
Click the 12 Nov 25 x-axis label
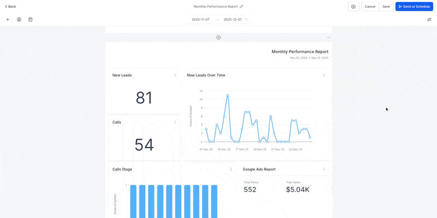[x=224, y=149]
